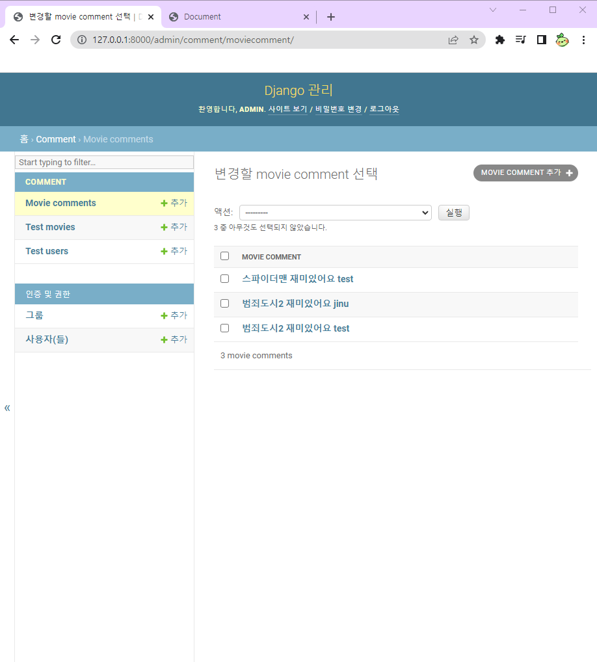This screenshot has width=597, height=662.
Task: Open the 범죄도시2 재미있어요 test comment
Action: point(295,328)
